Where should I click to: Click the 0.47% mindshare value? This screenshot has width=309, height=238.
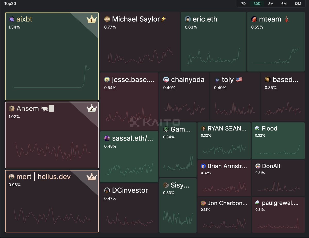(x=110, y=198)
